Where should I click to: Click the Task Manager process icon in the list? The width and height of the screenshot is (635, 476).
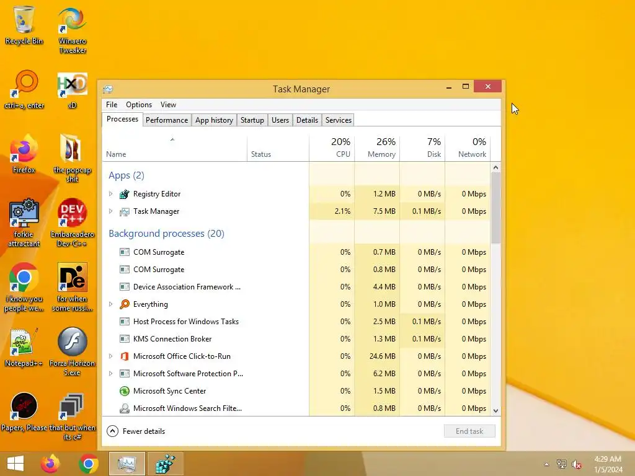tap(124, 212)
